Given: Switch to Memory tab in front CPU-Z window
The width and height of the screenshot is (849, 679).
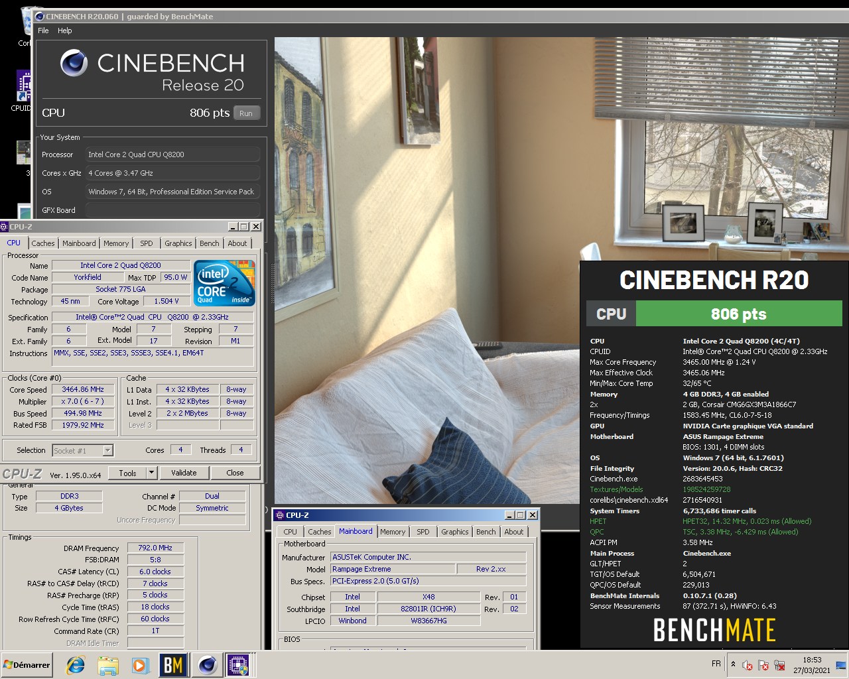Looking at the screenshot, I should point(116,243).
